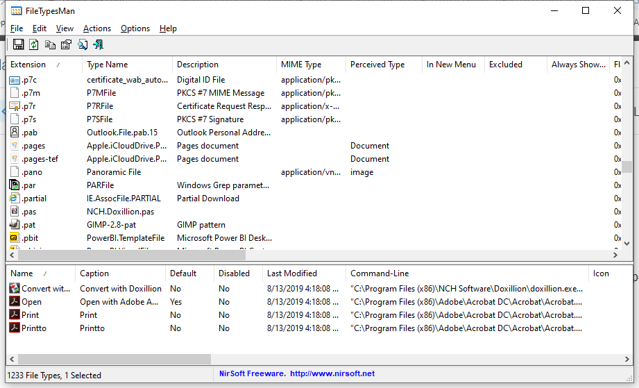Open the Options menu
639x388 pixels.
pos(135,28)
